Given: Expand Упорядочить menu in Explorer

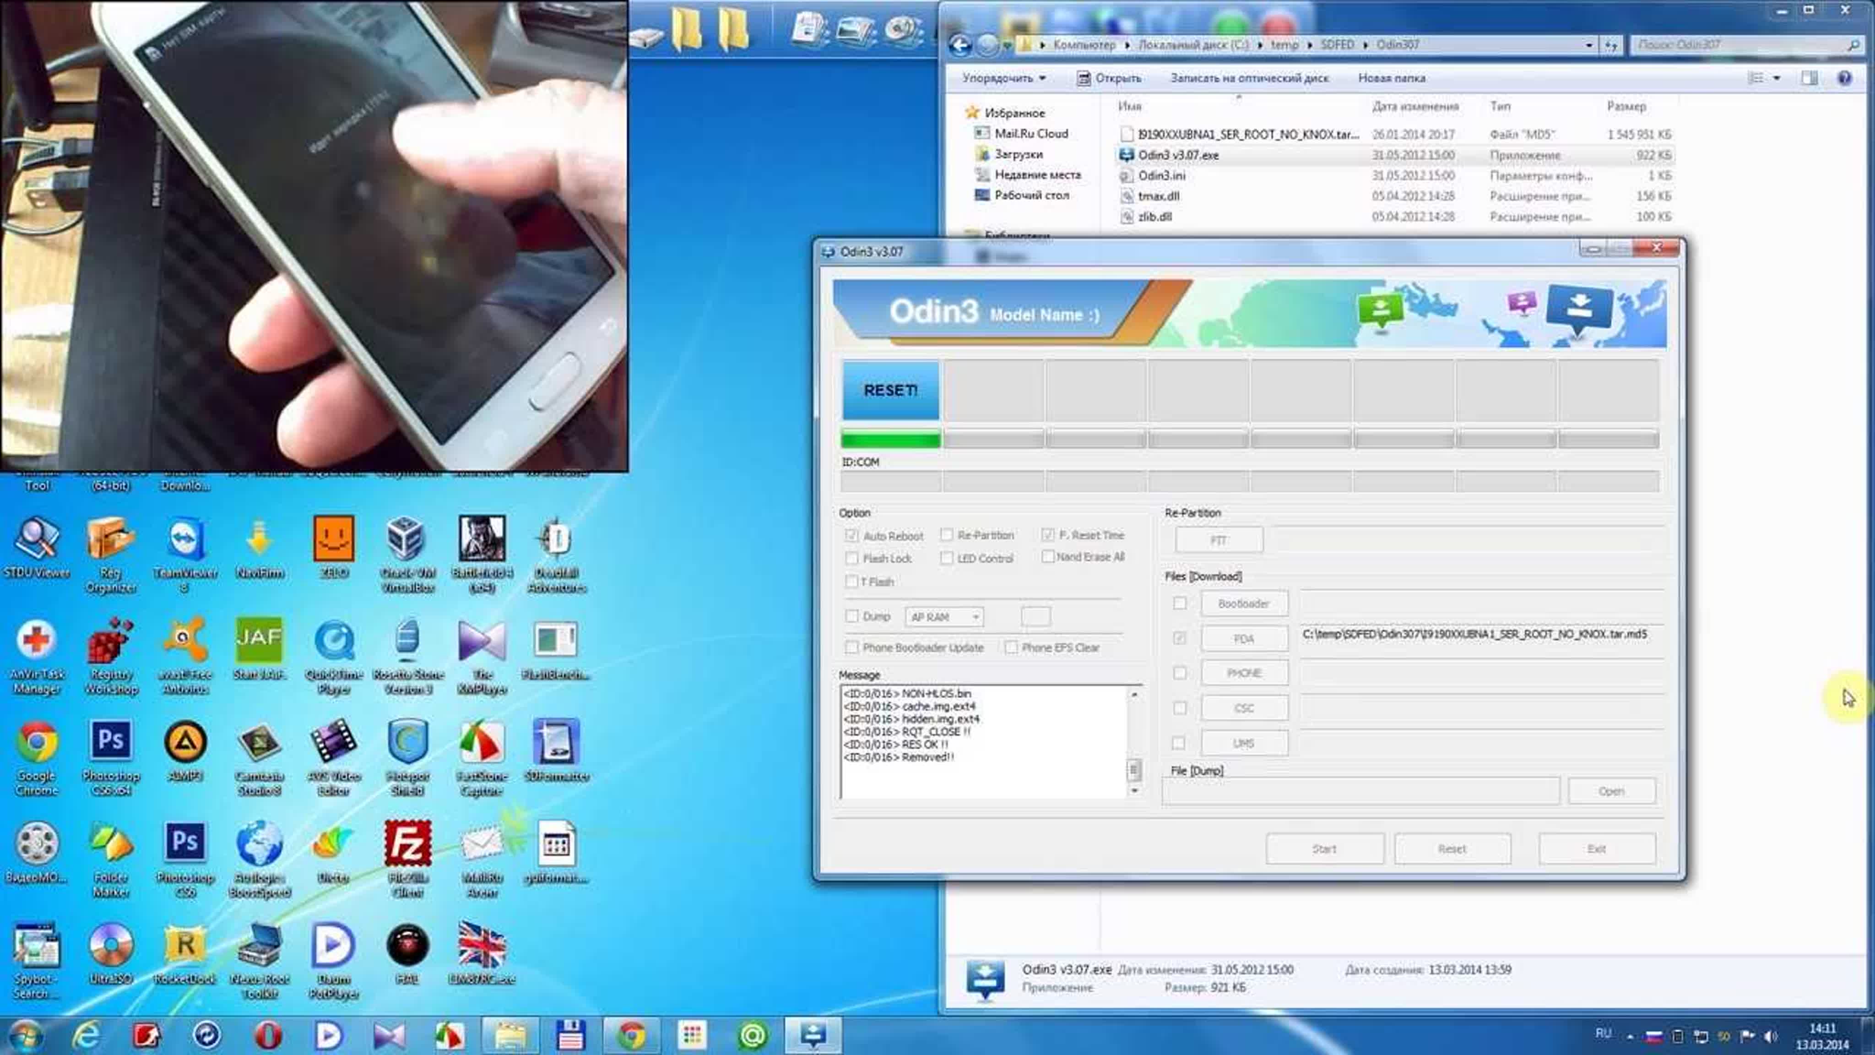Looking at the screenshot, I should pos(1004,78).
